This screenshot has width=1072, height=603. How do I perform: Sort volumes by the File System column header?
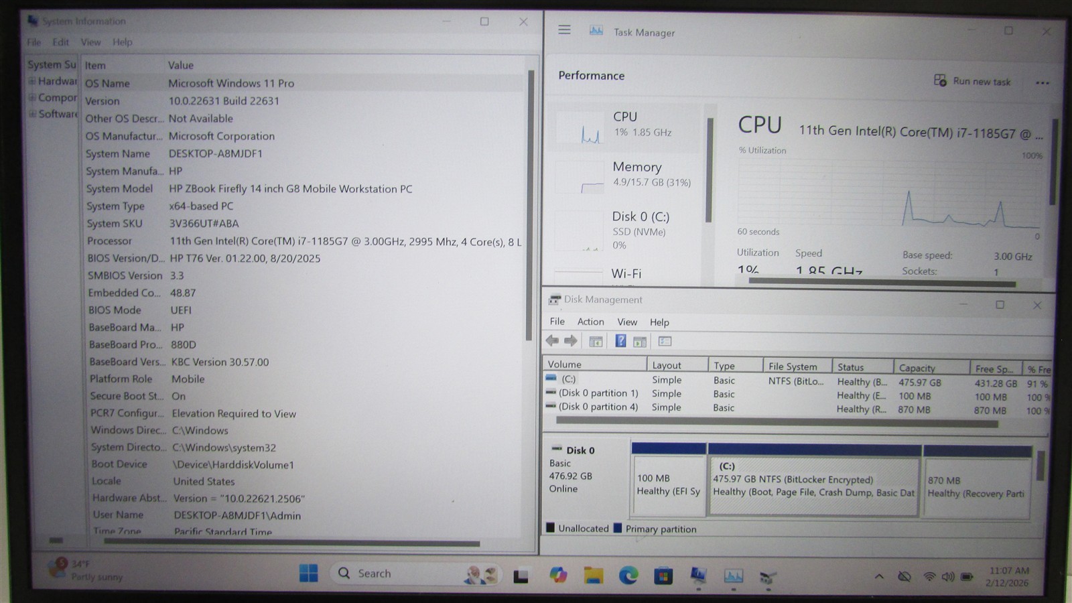(x=797, y=366)
